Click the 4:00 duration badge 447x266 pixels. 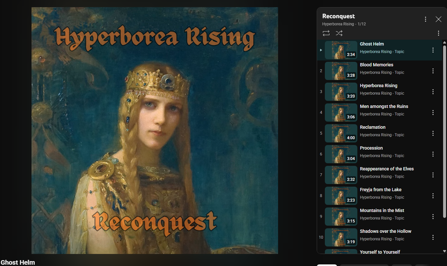click(x=351, y=138)
